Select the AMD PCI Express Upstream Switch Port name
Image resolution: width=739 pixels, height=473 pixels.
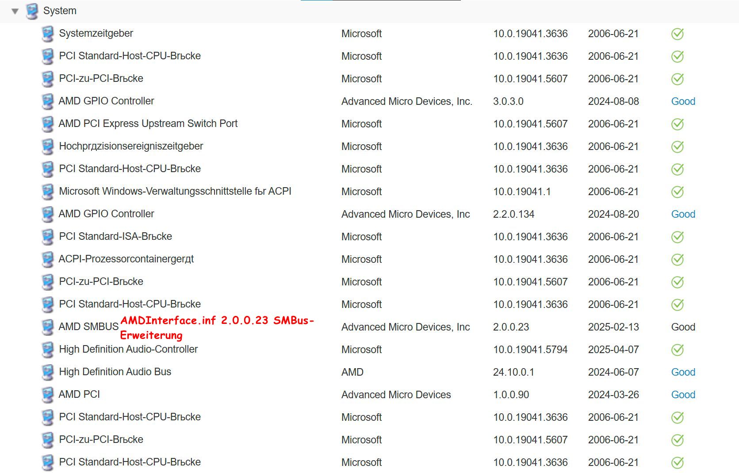148,123
